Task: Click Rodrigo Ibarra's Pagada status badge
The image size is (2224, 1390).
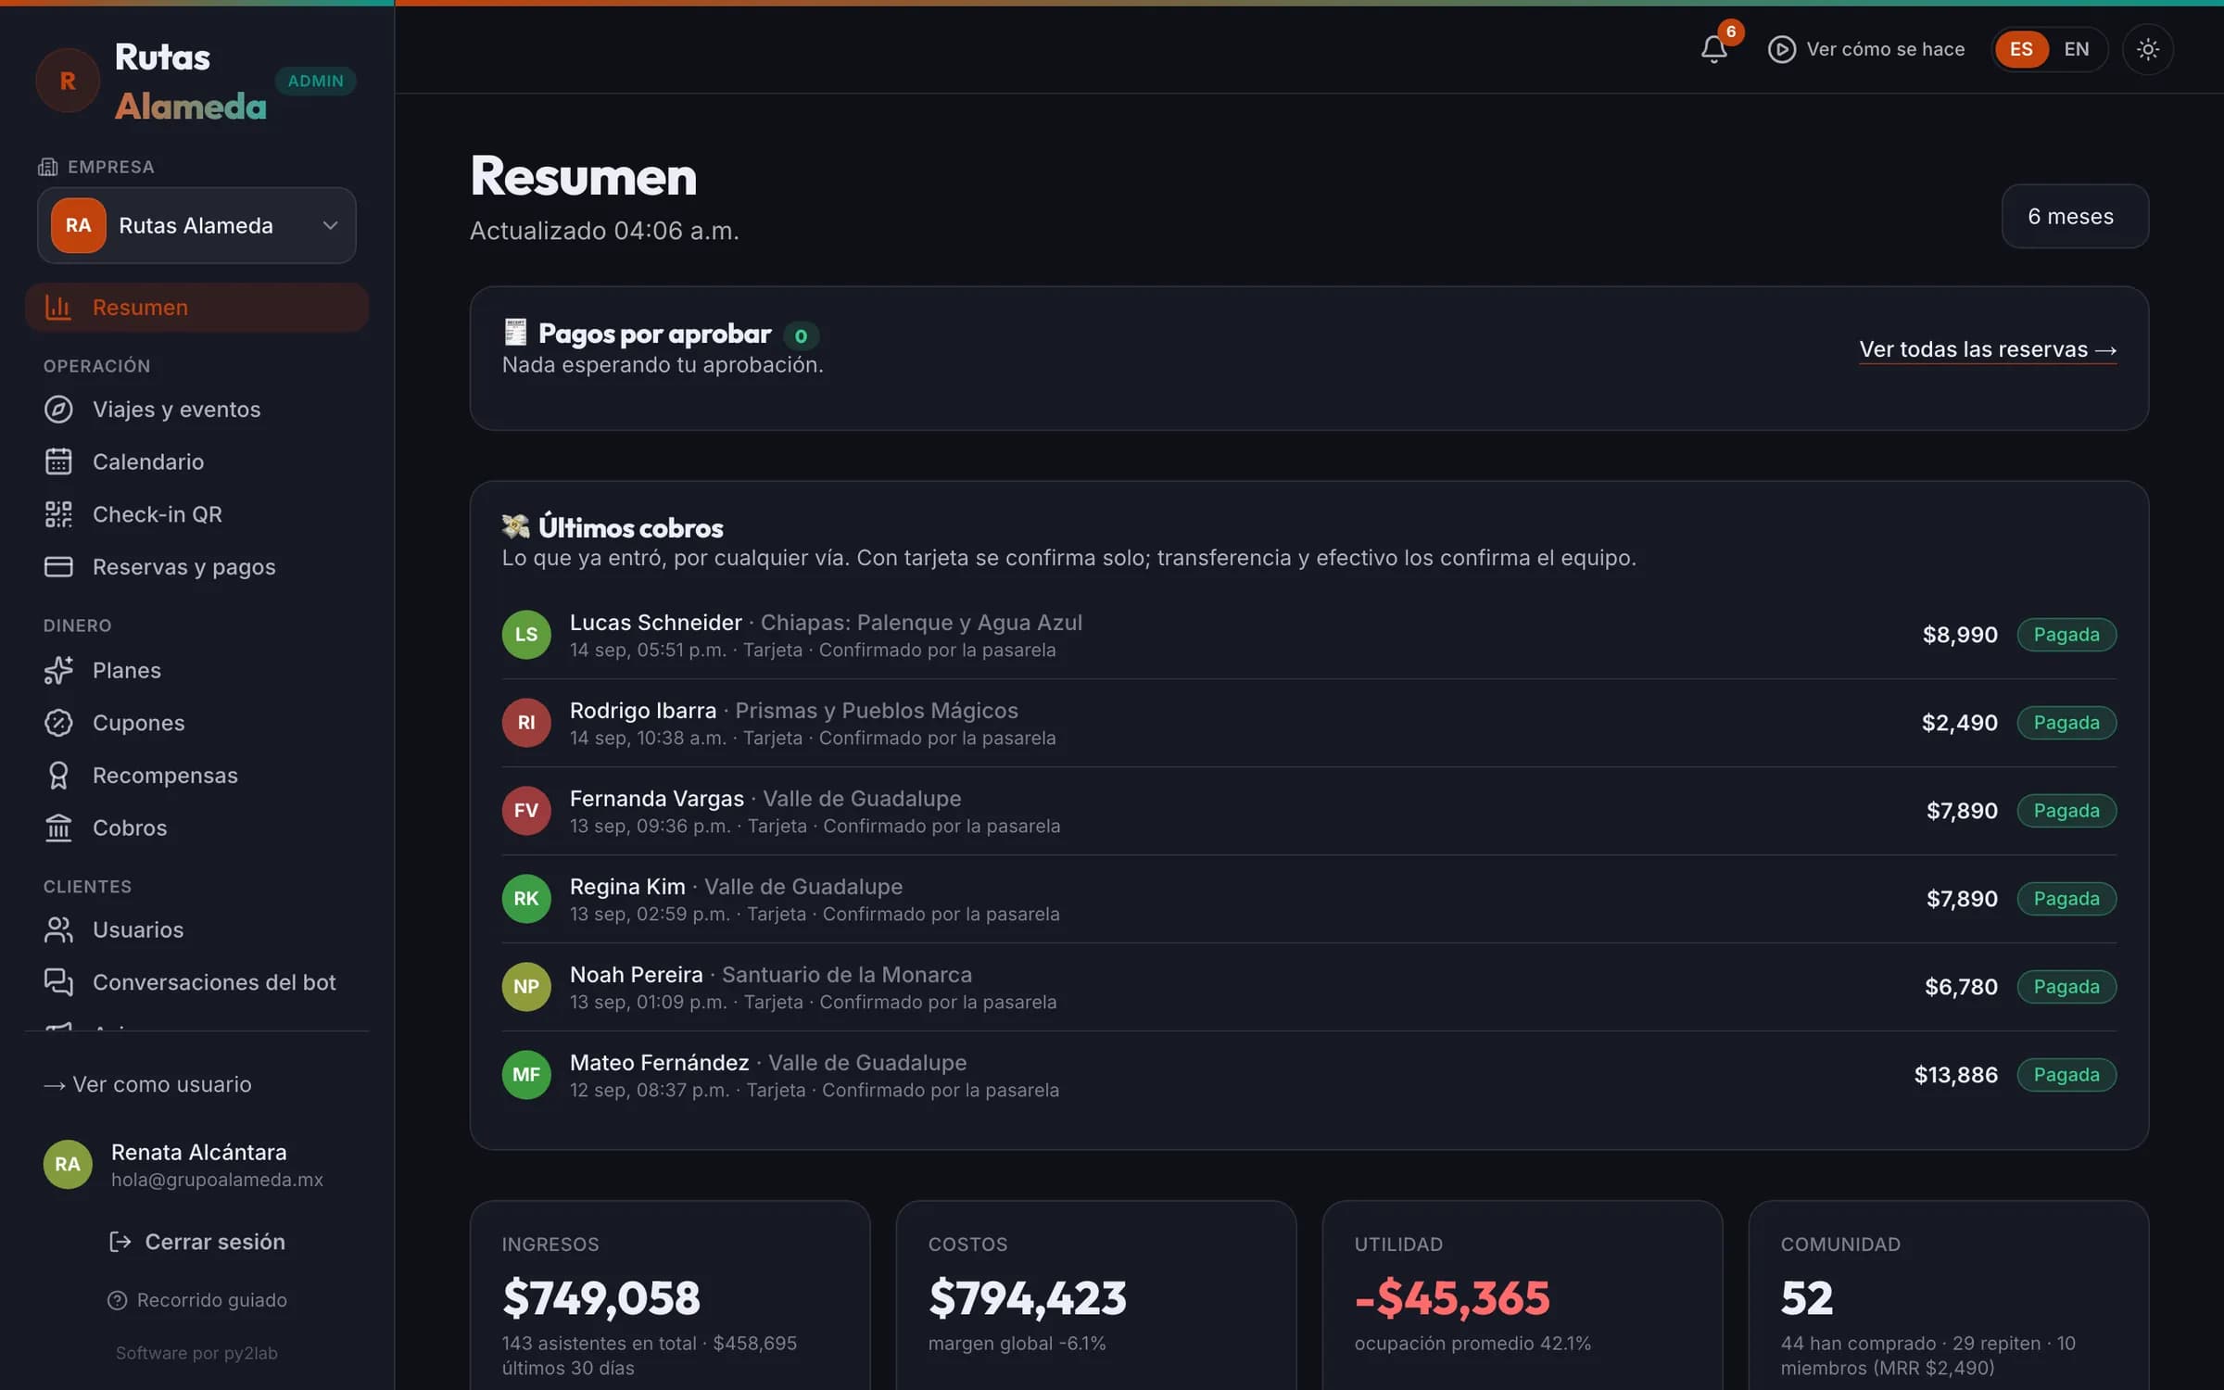Action: [2066, 723]
